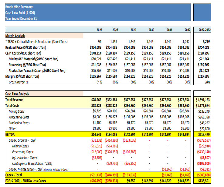
Task: Select cumulative FCF $138,591
Action: [x=204, y=181]
